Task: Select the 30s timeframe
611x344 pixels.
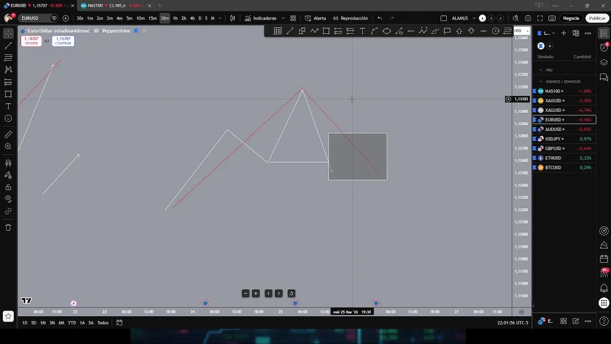Action: (80, 18)
